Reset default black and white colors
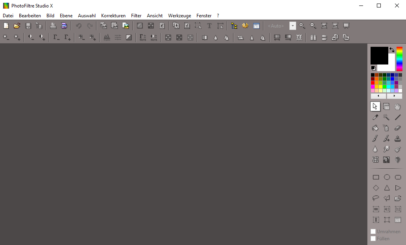Viewport: 406px width, 245px height. tap(373, 68)
